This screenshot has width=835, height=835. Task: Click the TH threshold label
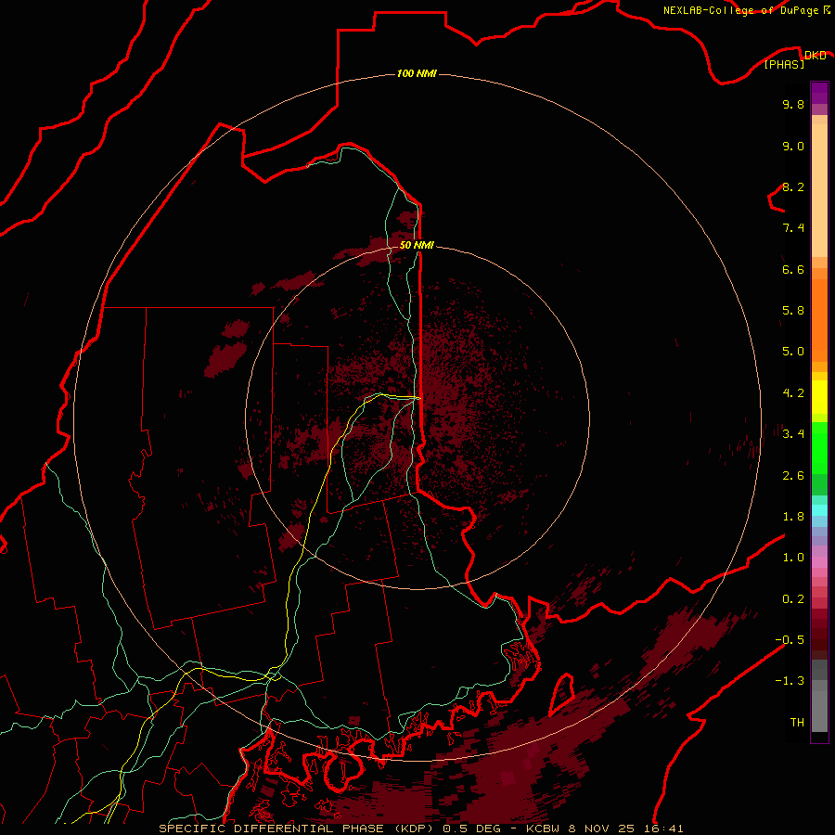[797, 723]
